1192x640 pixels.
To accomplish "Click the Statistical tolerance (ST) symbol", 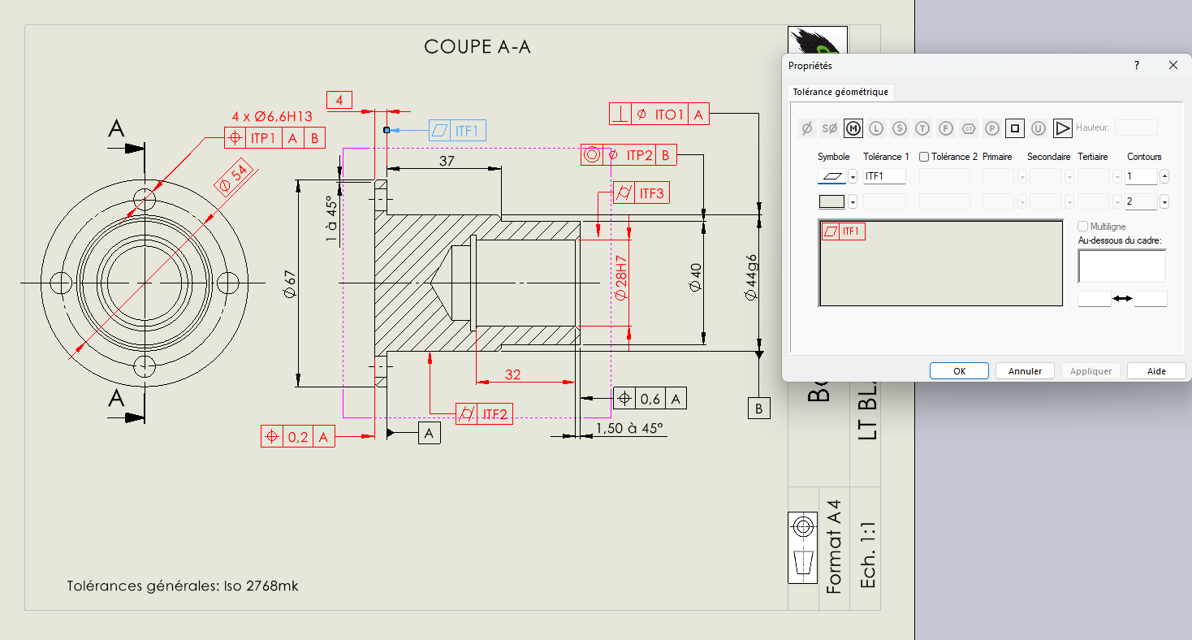I will click(x=968, y=128).
